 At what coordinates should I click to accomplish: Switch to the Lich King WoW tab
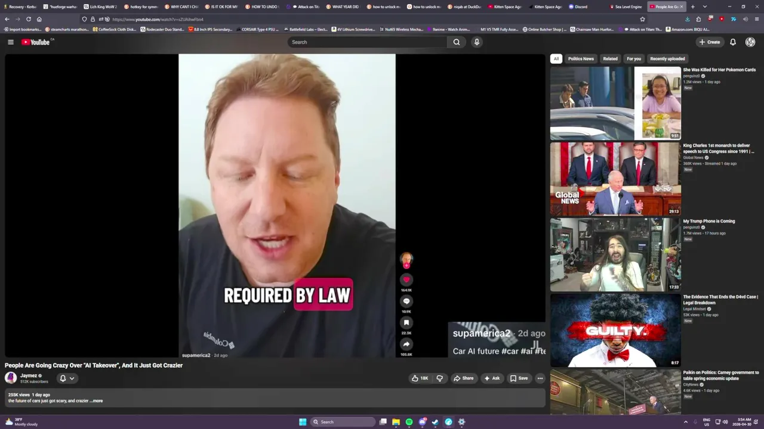coord(100,7)
